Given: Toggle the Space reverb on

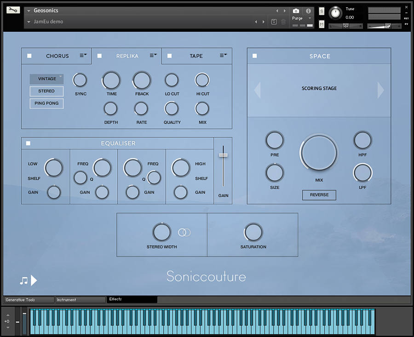Looking at the screenshot, I should coord(255,56).
